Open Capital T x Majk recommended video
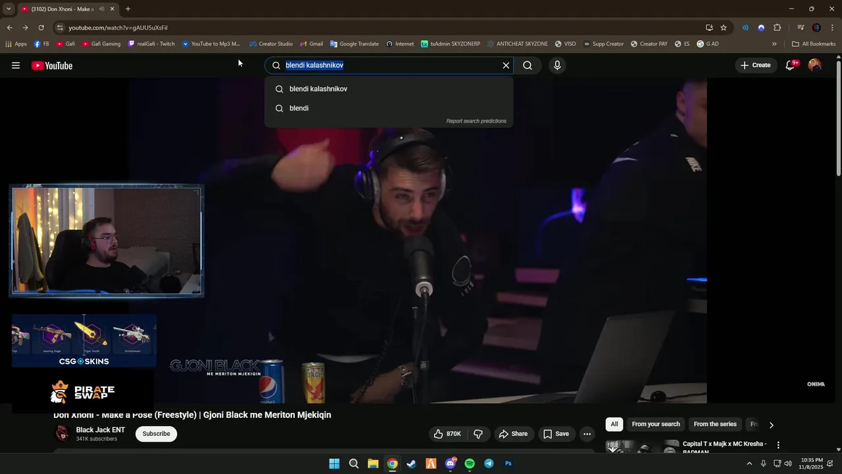The height and width of the screenshot is (474, 842). click(x=724, y=447)
